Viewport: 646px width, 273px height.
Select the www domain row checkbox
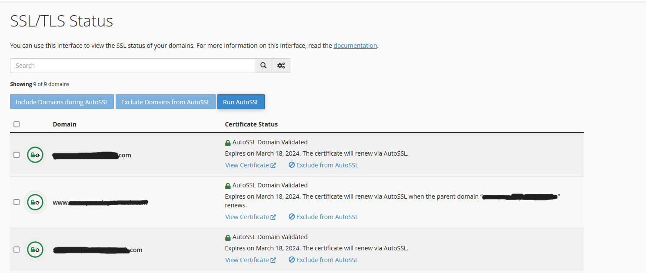click(x=17, y=202)
